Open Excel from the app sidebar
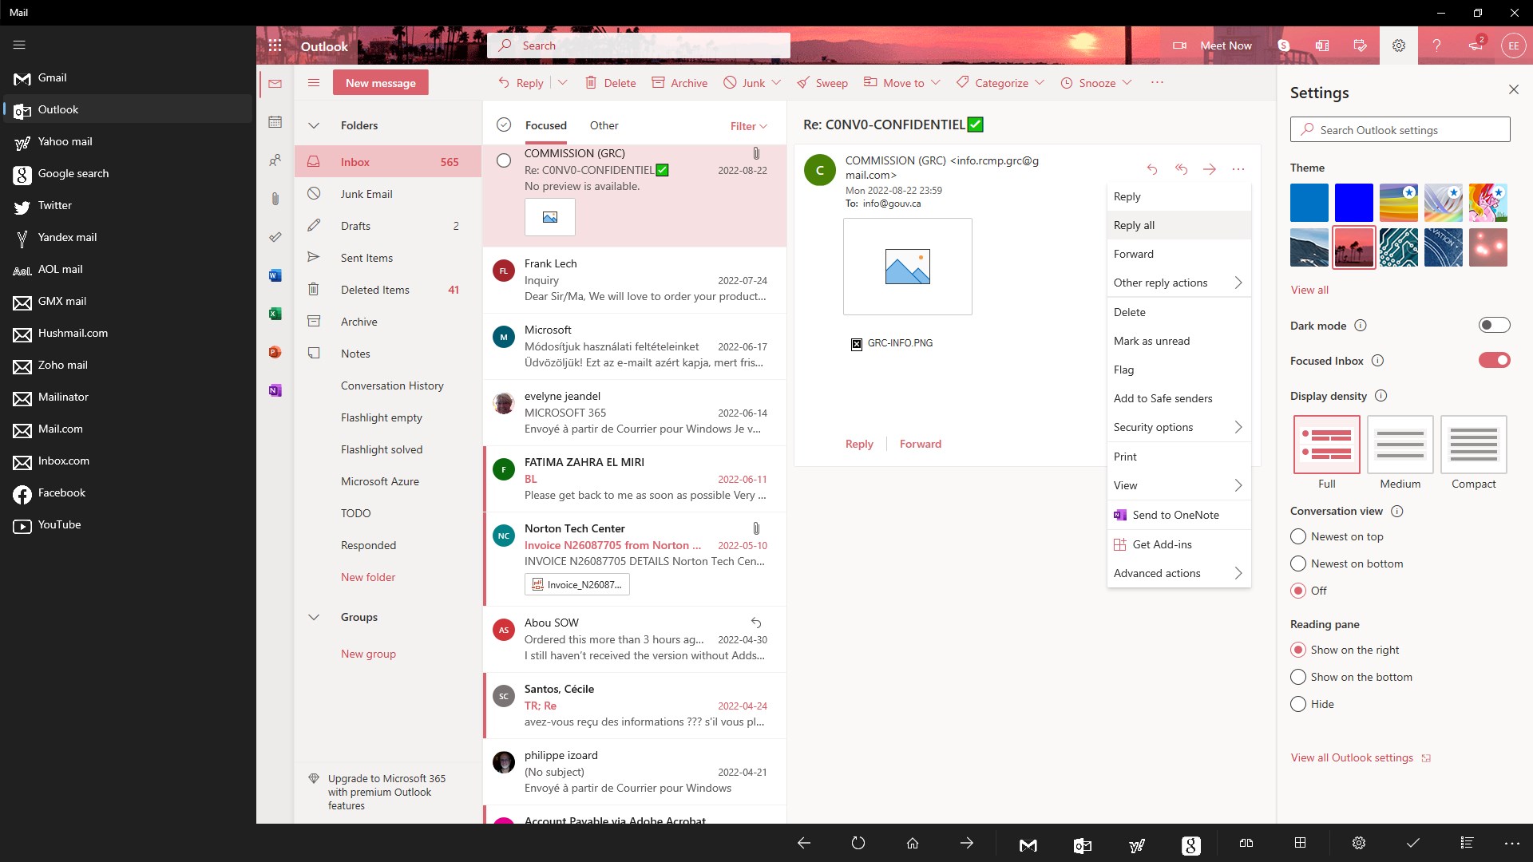The height and width of the screenshot is (862, 1533). [275, 314]
